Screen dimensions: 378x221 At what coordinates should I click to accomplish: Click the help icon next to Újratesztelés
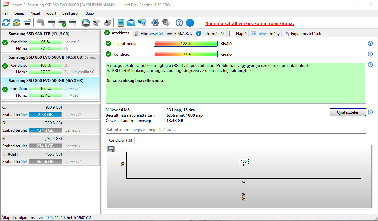(x=370, y=112)
